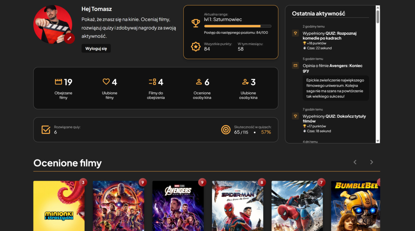This screenshot has height=231, width=415.
Task: Go to previous rated films with left arrow
Action: tap(355, 162)
